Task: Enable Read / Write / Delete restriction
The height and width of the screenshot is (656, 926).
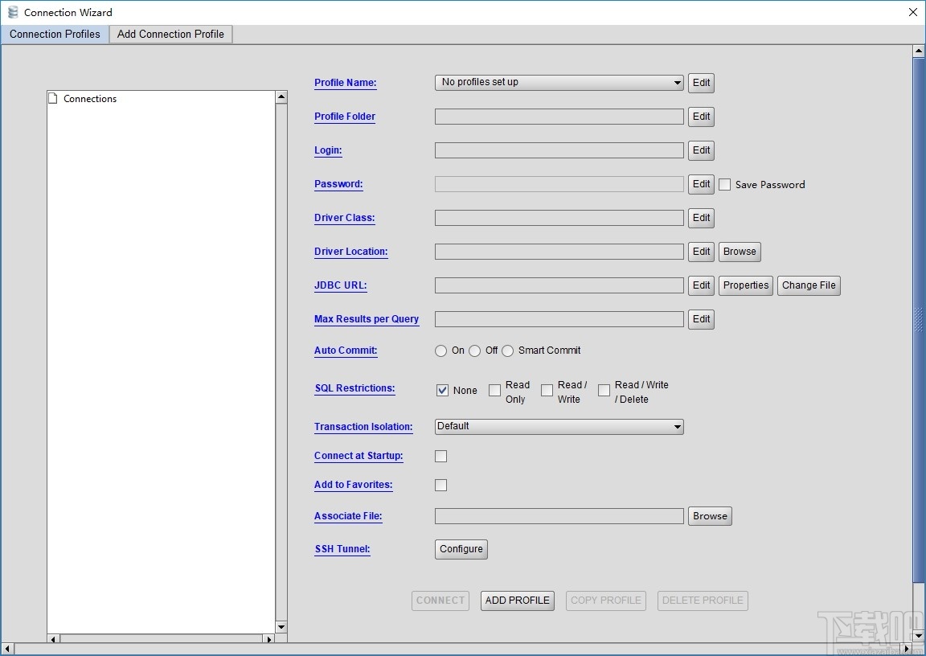Action: click(x=604, y=390)
